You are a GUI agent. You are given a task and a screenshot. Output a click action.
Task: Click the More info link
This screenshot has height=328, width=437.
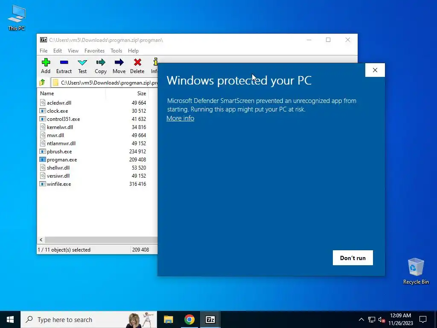point(181,118)
